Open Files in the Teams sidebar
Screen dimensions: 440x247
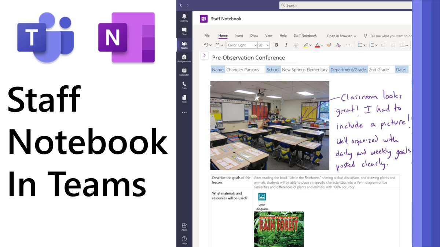pyautogui.click(x=184, y=99)
